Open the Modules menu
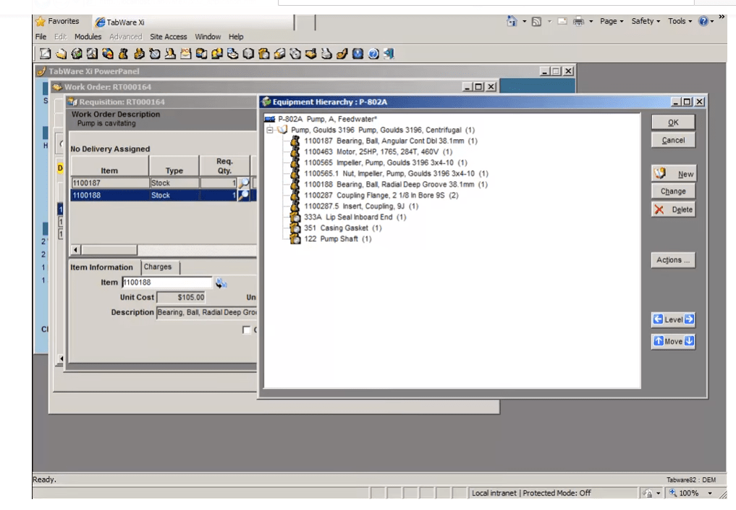This screenshot has width=736, height=510. point(88,36)
